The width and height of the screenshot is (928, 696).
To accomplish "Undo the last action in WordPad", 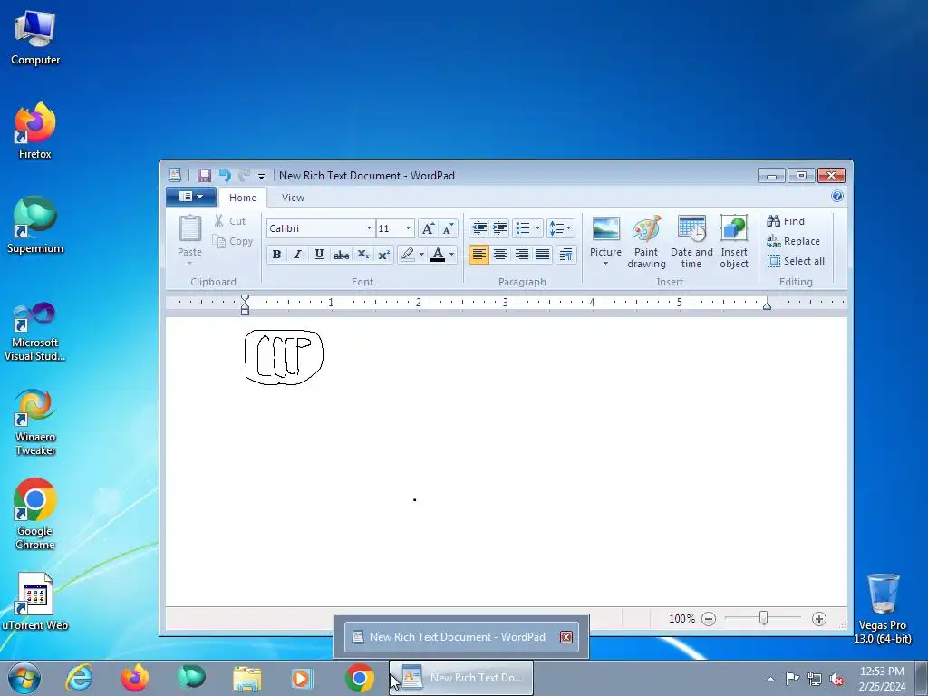I will coord(225,175).
